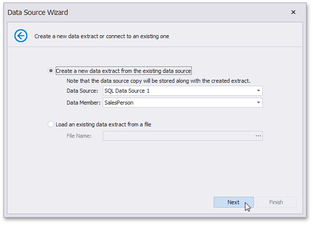Click 'Load an existing data extract from a file' text
This screenshot has height=225, width=313.
[103, 124]
